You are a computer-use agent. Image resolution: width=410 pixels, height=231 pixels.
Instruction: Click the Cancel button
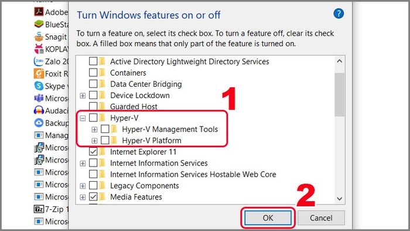(x=321, y=218)
